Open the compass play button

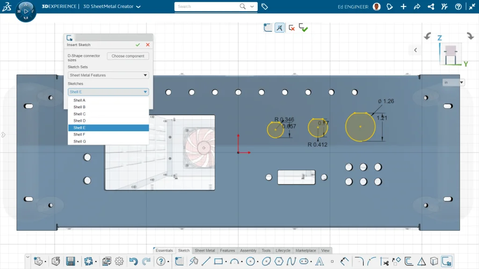[26, 11]
